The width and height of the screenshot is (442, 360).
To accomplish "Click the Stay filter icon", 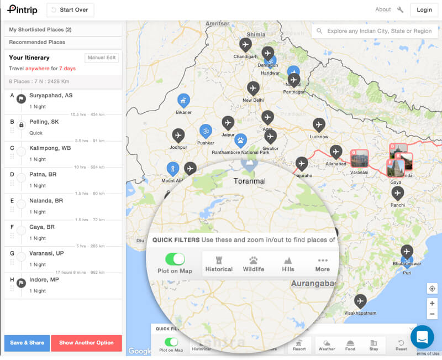I will click(x=373, y=345).
